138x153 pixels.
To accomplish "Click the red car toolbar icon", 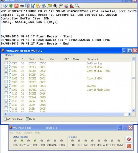I will tap(72, 6).
